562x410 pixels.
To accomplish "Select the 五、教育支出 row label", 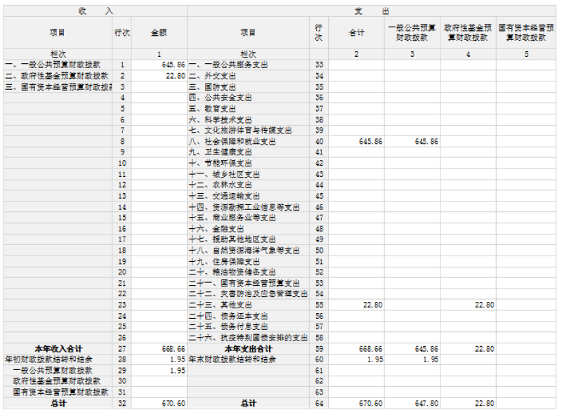I will [212, 109].
